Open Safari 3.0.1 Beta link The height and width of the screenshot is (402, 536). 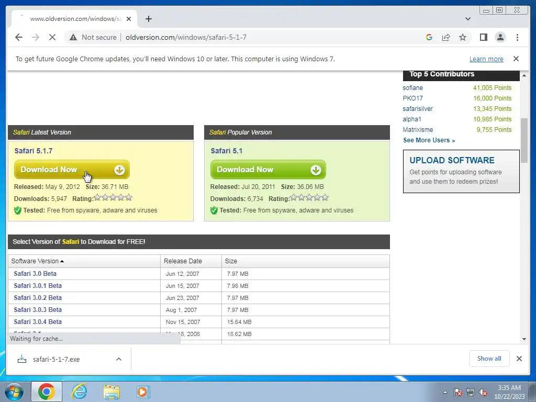pyautogui.click(x=38, y=285)
